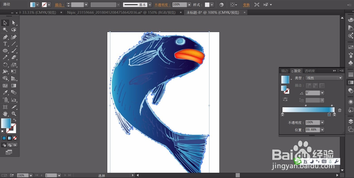Switch to the 33.33% CMYK document tab
Image resolution: width=354 pixels, height=178 pixels.
[39, 13]
